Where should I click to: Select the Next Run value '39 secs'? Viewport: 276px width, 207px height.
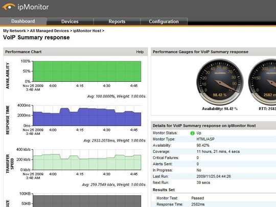tap(203, 182)
